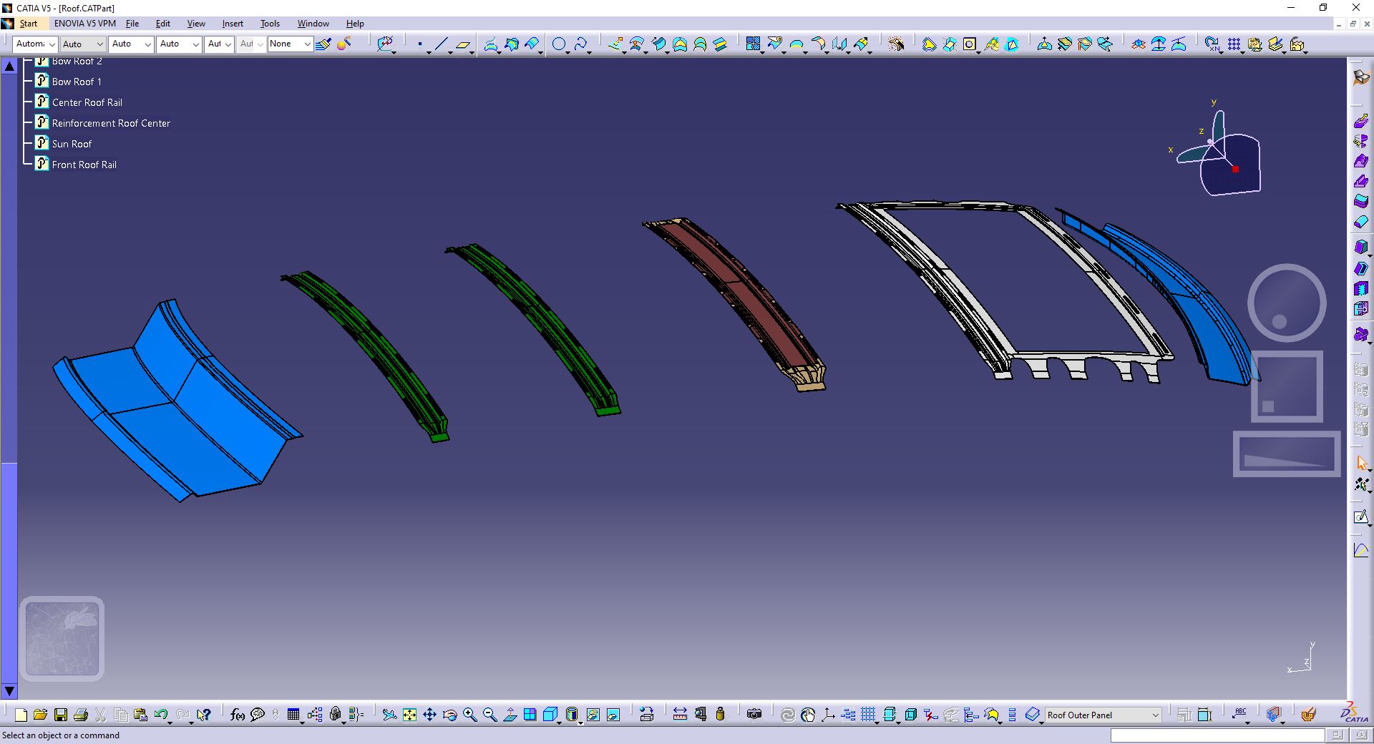Click the Measure Between icon
The width and height of the screenshot is (1374, 744).
click(x=680, y=715)
